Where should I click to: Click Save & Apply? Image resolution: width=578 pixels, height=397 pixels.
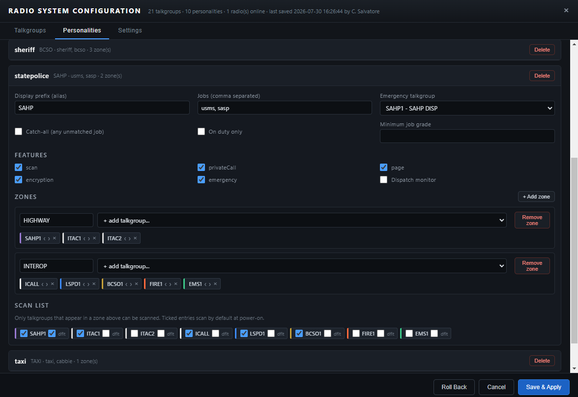coord(544,387)
